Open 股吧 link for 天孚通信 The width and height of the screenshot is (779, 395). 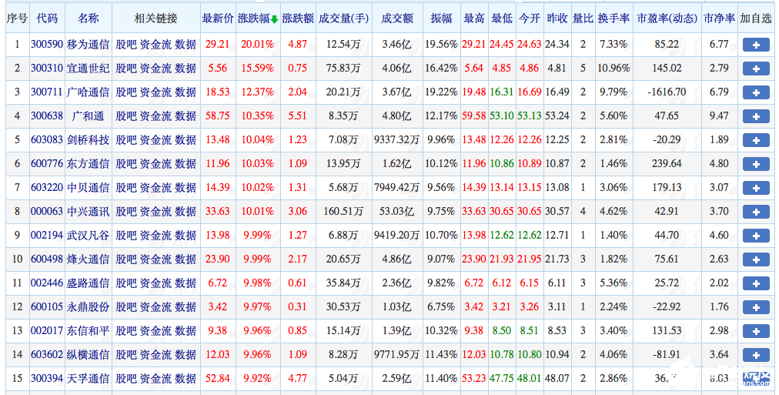click(x=126, y=379)
